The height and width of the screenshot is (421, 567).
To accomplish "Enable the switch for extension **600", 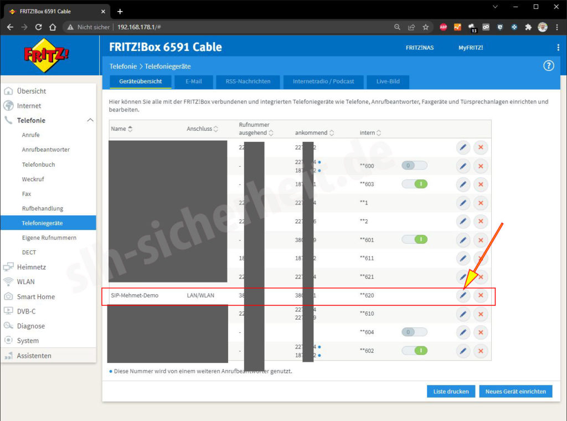I will pyautogui.click(x=414, y=166).
